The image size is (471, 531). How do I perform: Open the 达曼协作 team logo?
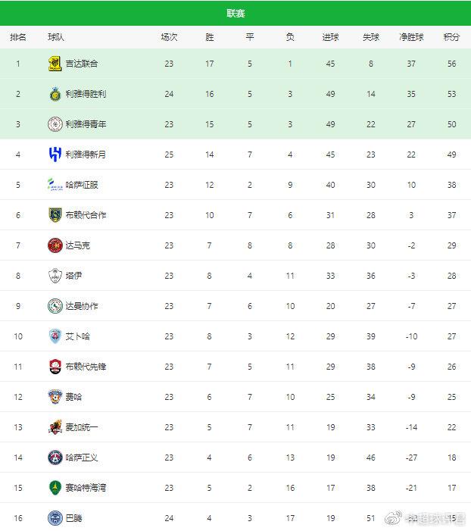(x=55, y=306)
